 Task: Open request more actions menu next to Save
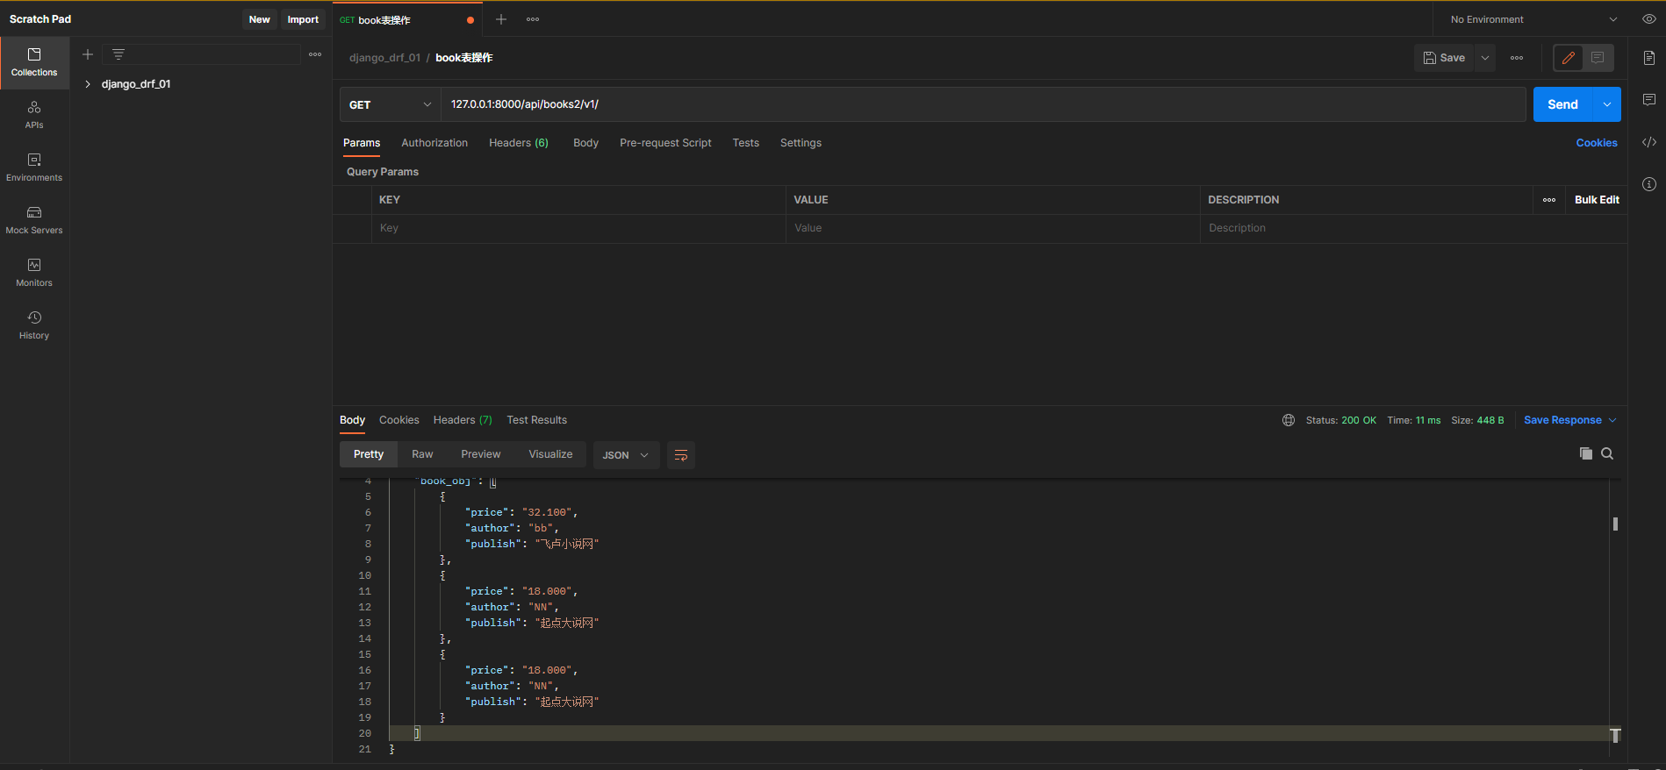point(1517,58)
